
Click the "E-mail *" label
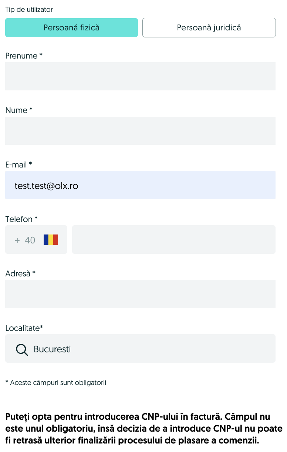[19, 165]
